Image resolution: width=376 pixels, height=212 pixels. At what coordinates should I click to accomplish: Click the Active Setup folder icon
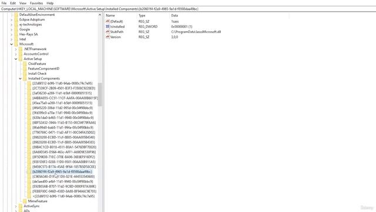tap(21, 59)
